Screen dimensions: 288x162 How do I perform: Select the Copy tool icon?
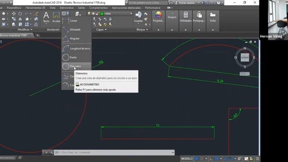coord(14,19)
